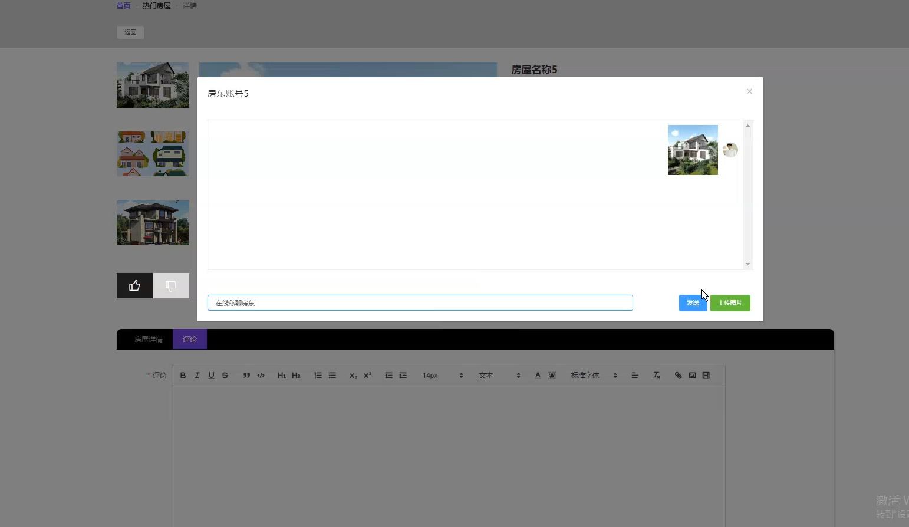Click the thumbs-up like button

tap(135, 285)
